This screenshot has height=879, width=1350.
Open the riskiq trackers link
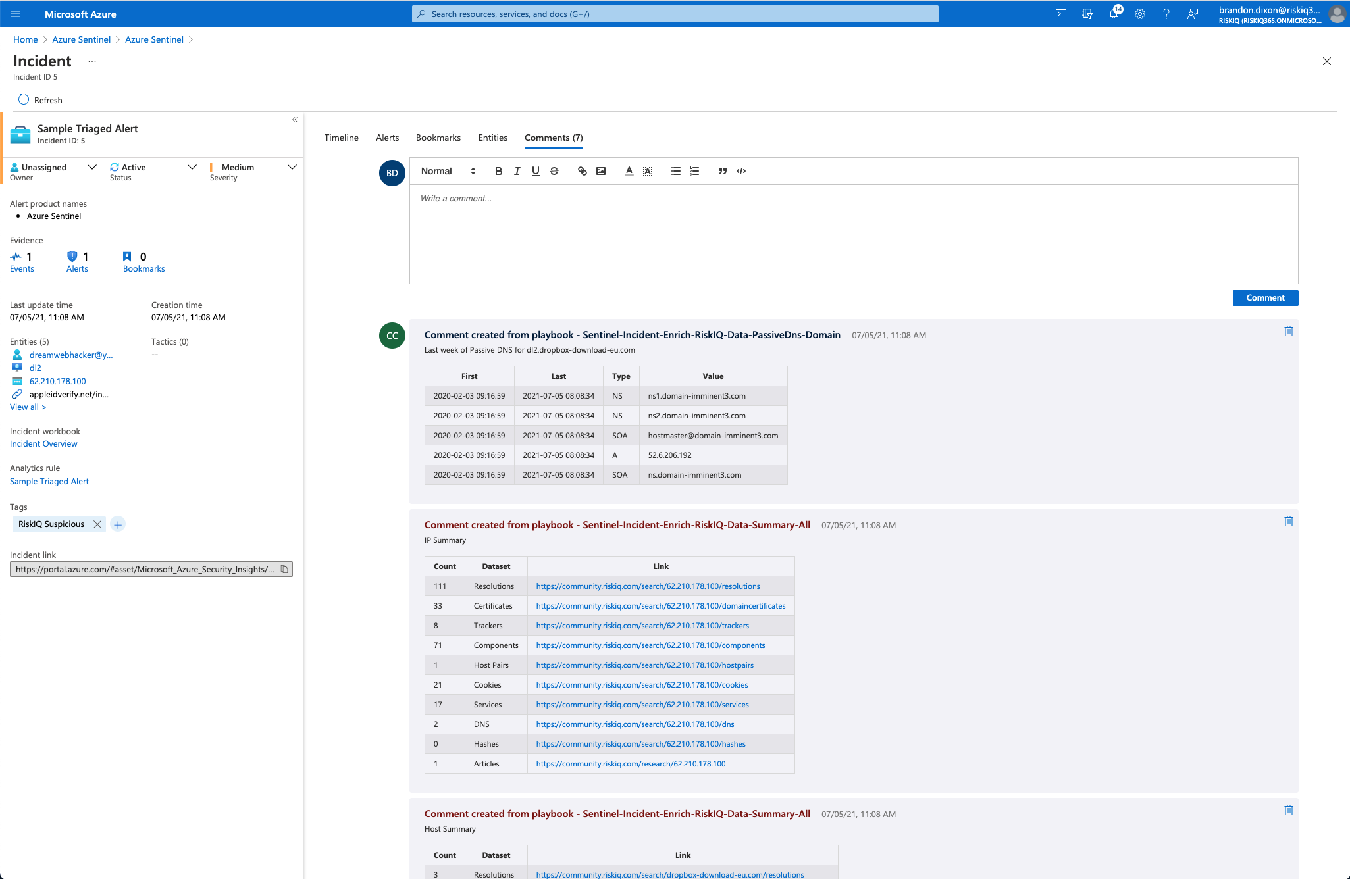click(x=642, y=626)
